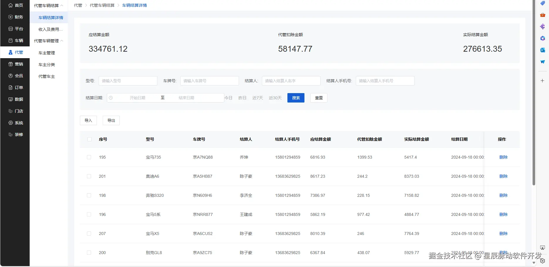Click the purple puzzle-piece icon in browser sidebar
549x267 pixels.
click(x=543, y=27)
